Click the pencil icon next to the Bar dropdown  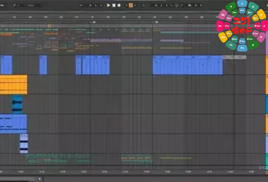(x=15, y=6)
